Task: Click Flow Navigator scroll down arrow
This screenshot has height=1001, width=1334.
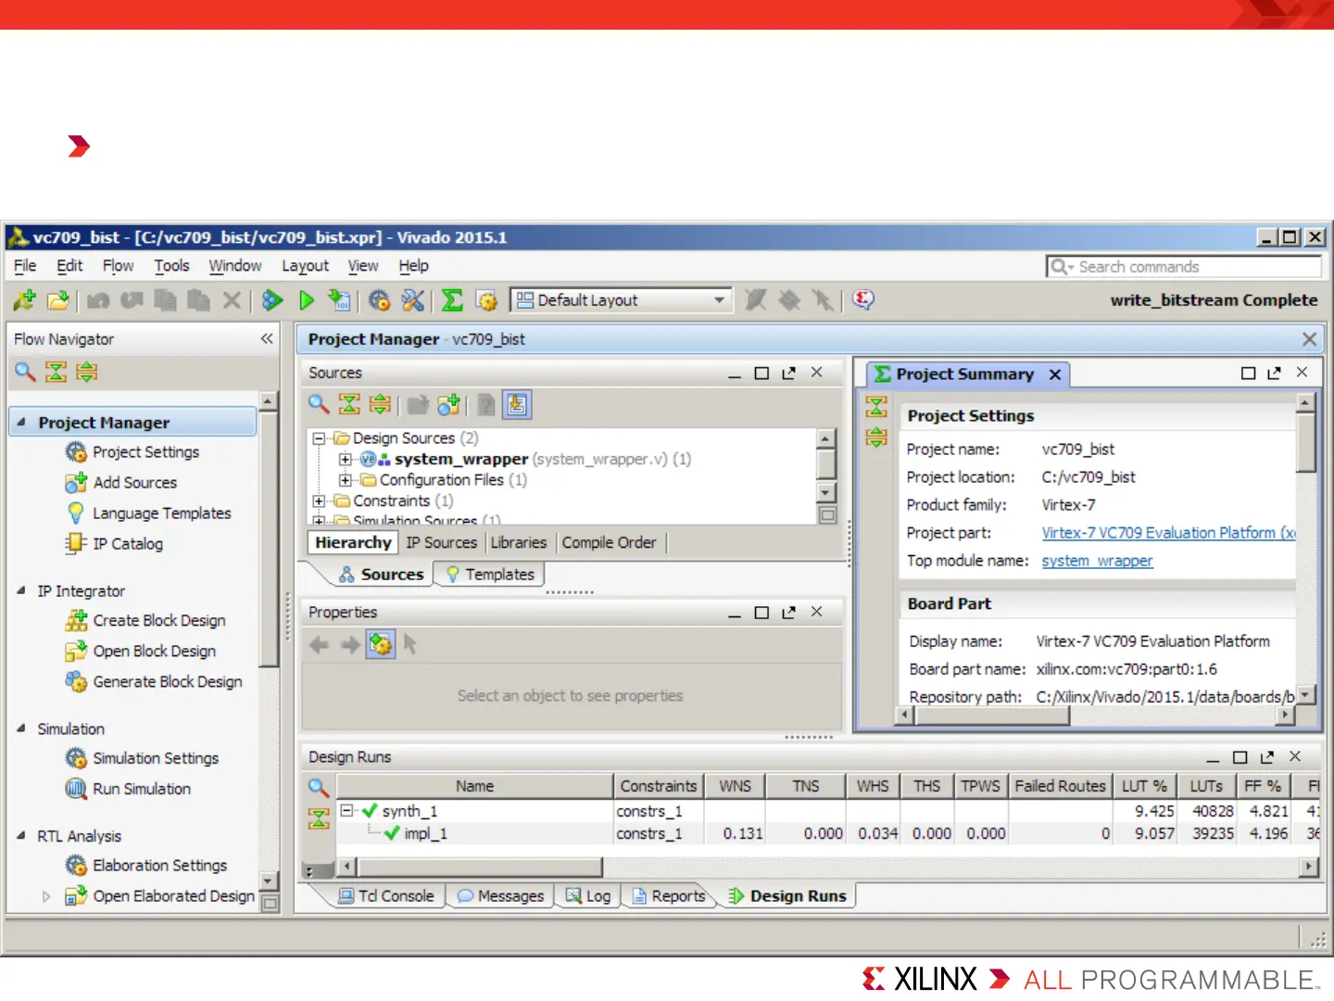Action: [x=269, y=881]
